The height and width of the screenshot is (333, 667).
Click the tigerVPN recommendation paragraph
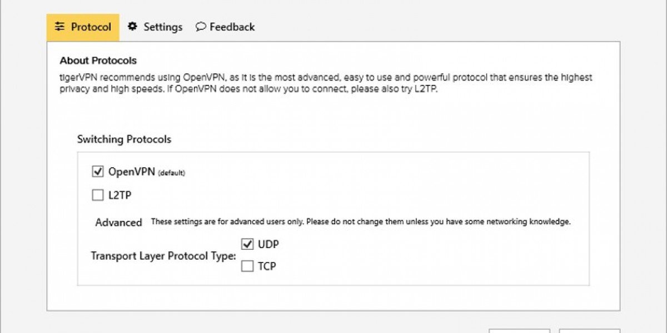point(326,83)
